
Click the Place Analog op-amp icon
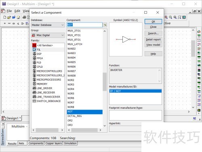pyautogui.click(x=23, y=23)
